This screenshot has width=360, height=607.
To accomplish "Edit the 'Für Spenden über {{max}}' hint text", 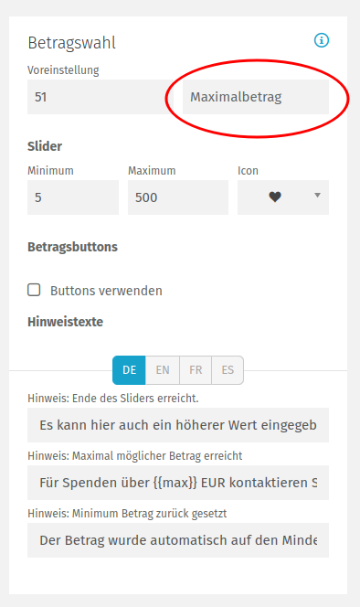I will tap(178, 483).
